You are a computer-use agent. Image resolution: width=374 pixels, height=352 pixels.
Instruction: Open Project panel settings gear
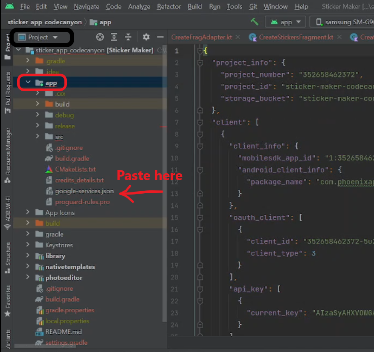(x=146, y=37)
